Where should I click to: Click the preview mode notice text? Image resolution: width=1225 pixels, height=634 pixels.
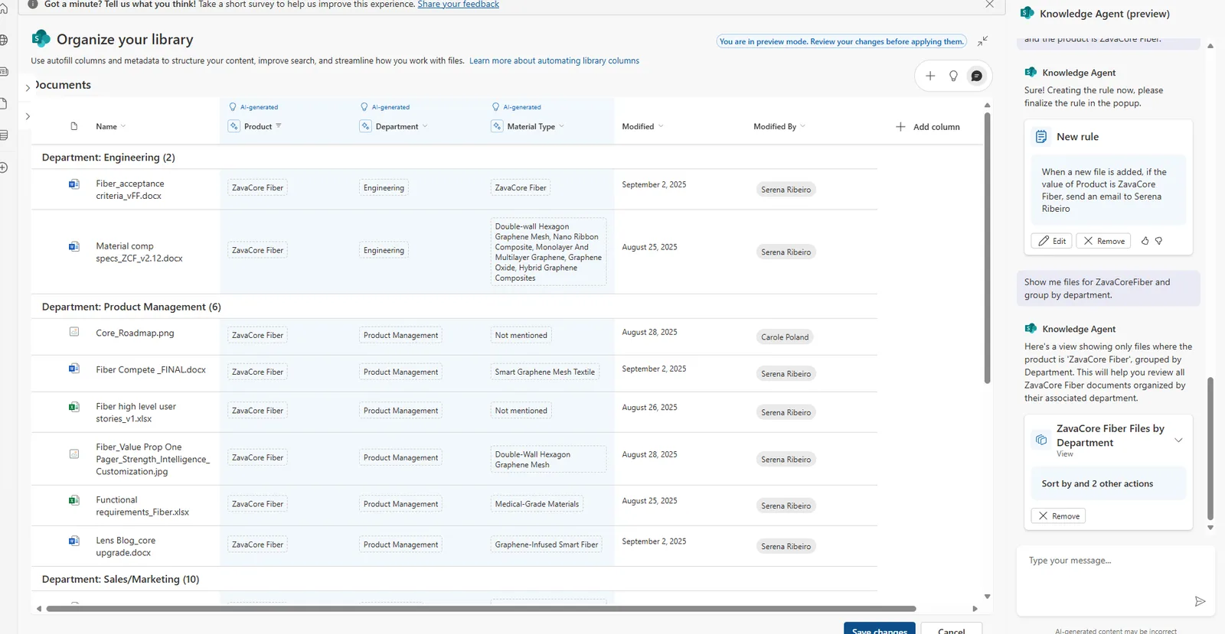click(841, 41)
